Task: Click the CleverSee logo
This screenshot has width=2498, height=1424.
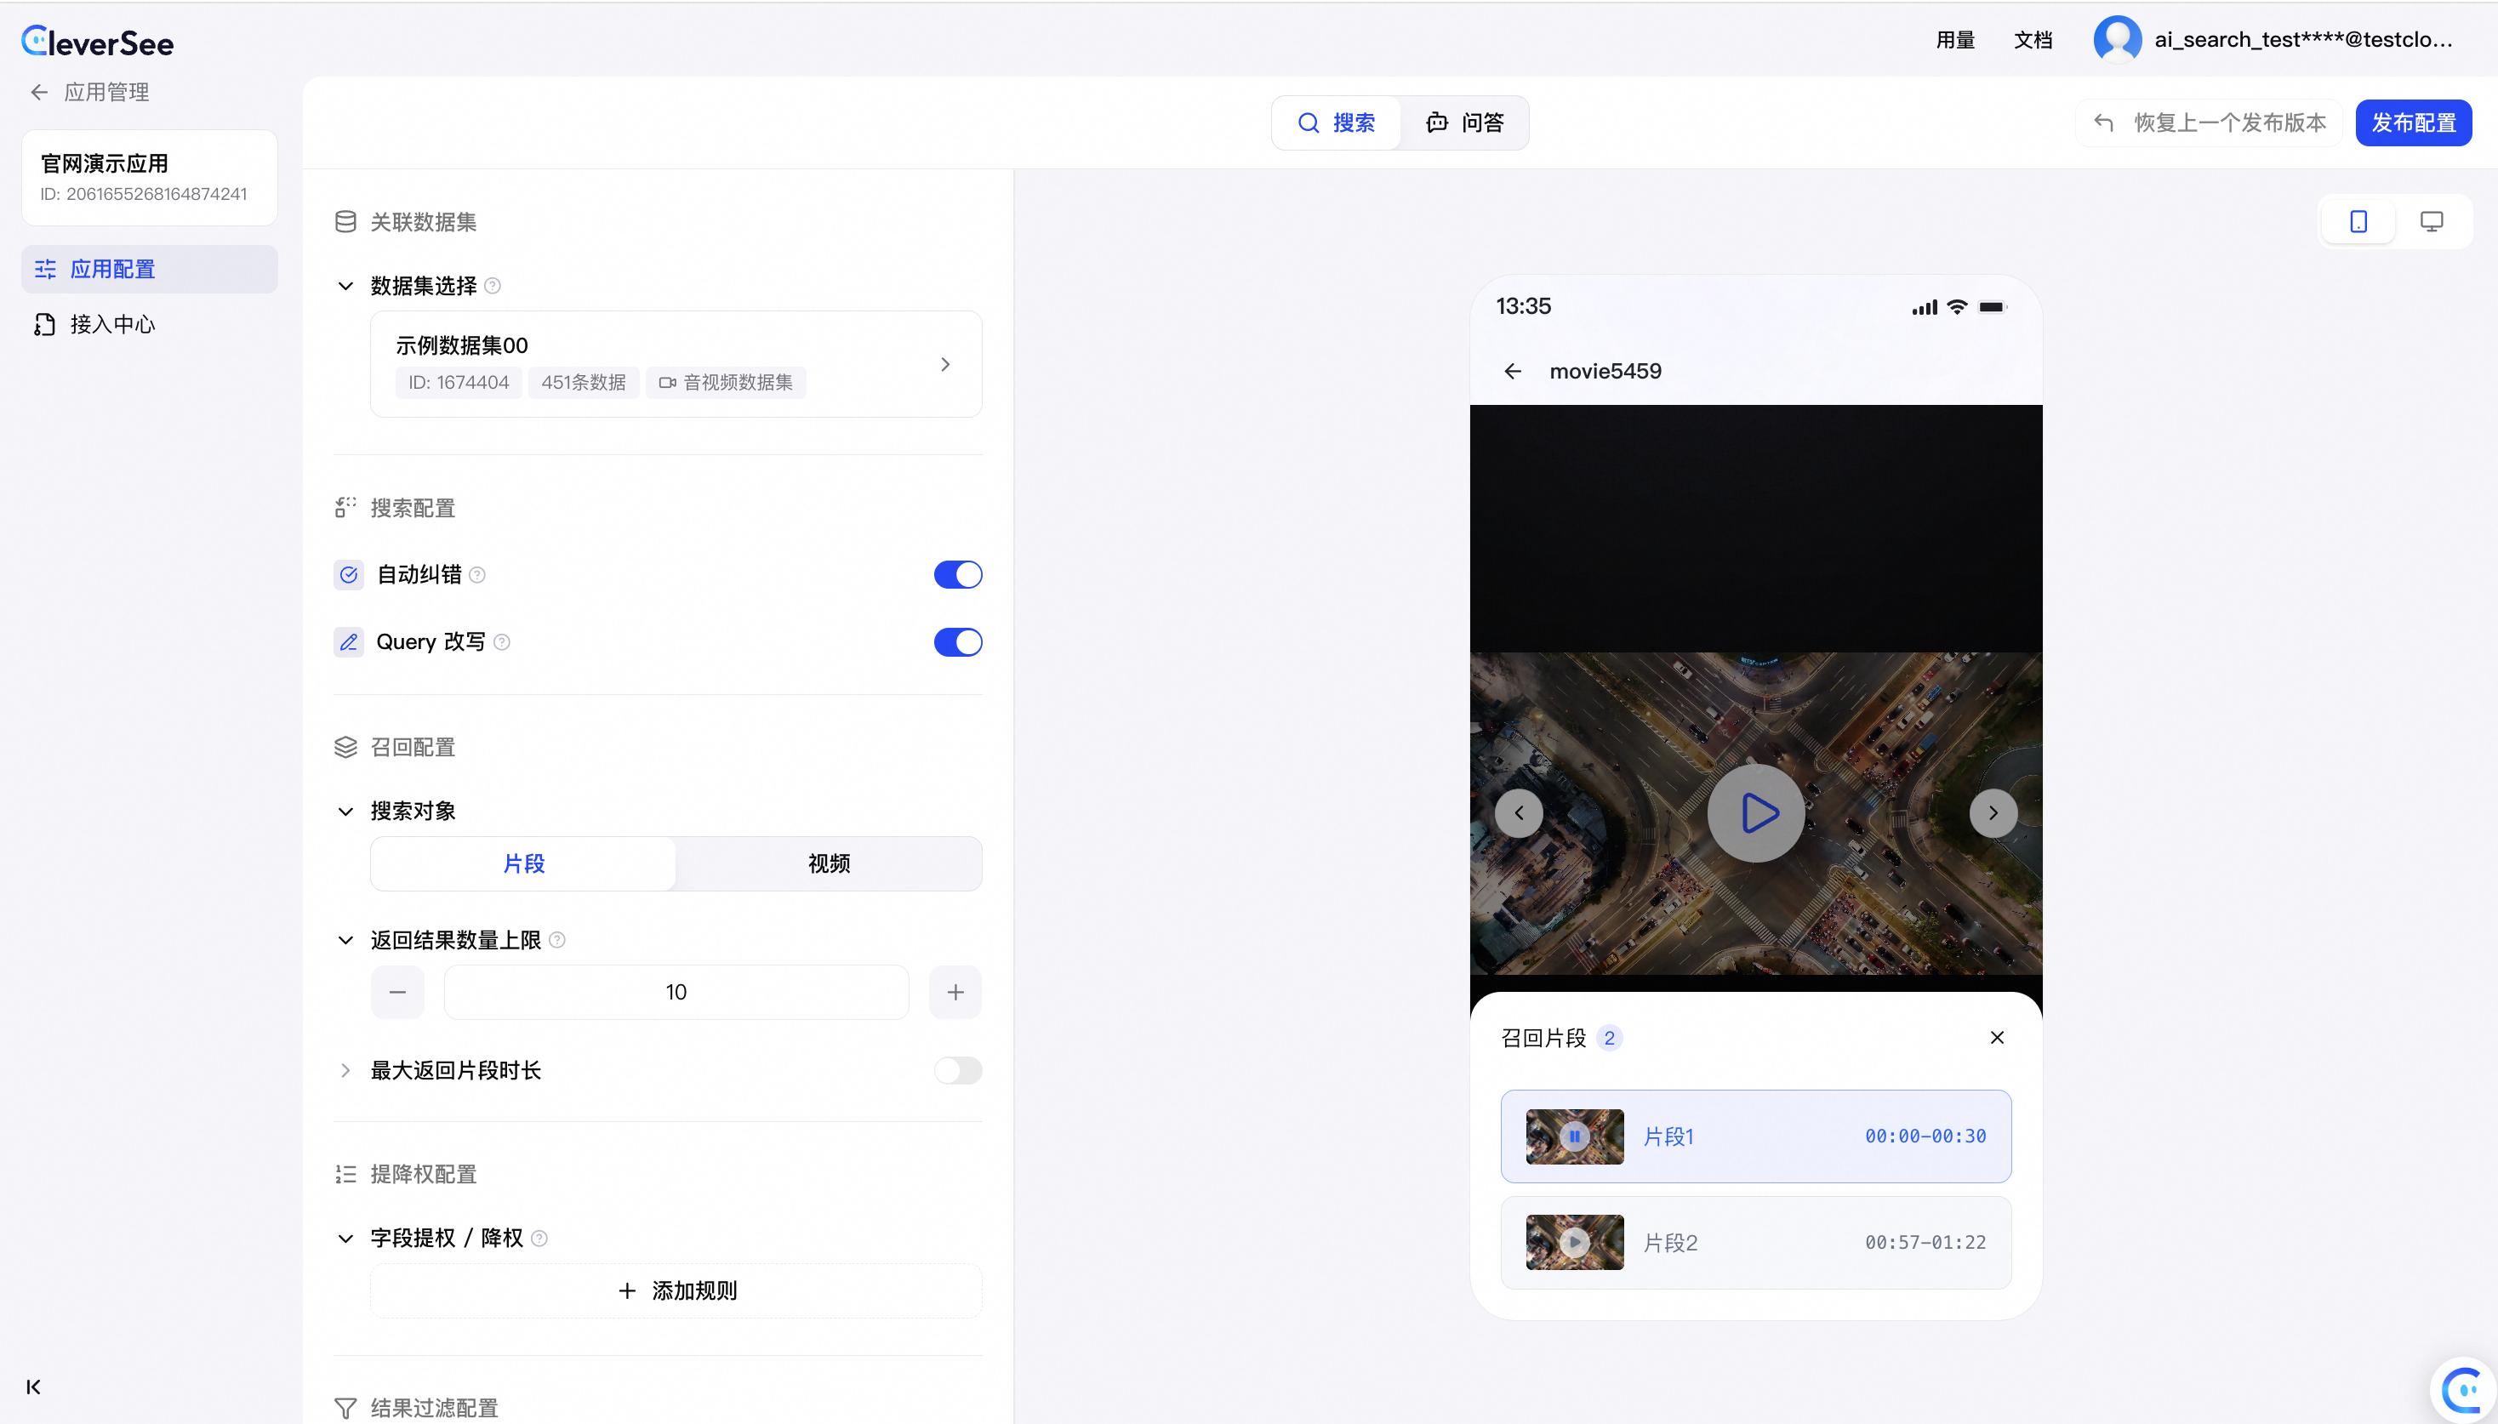Action: (x=97, y=42)
